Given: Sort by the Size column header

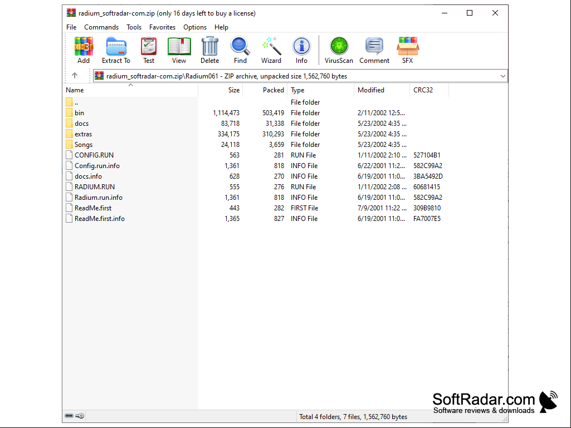Looking at the screenshot, I should tap(220, 90).
